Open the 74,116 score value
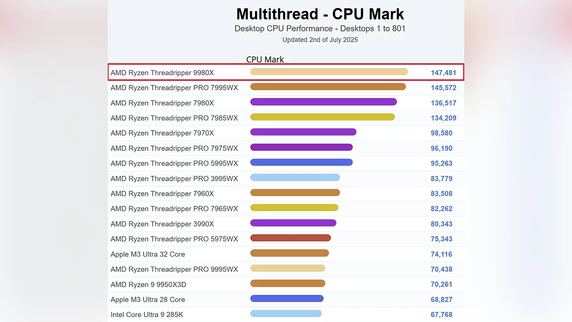Viewport: 572px width, 322px height. click(x=441, y=254)
